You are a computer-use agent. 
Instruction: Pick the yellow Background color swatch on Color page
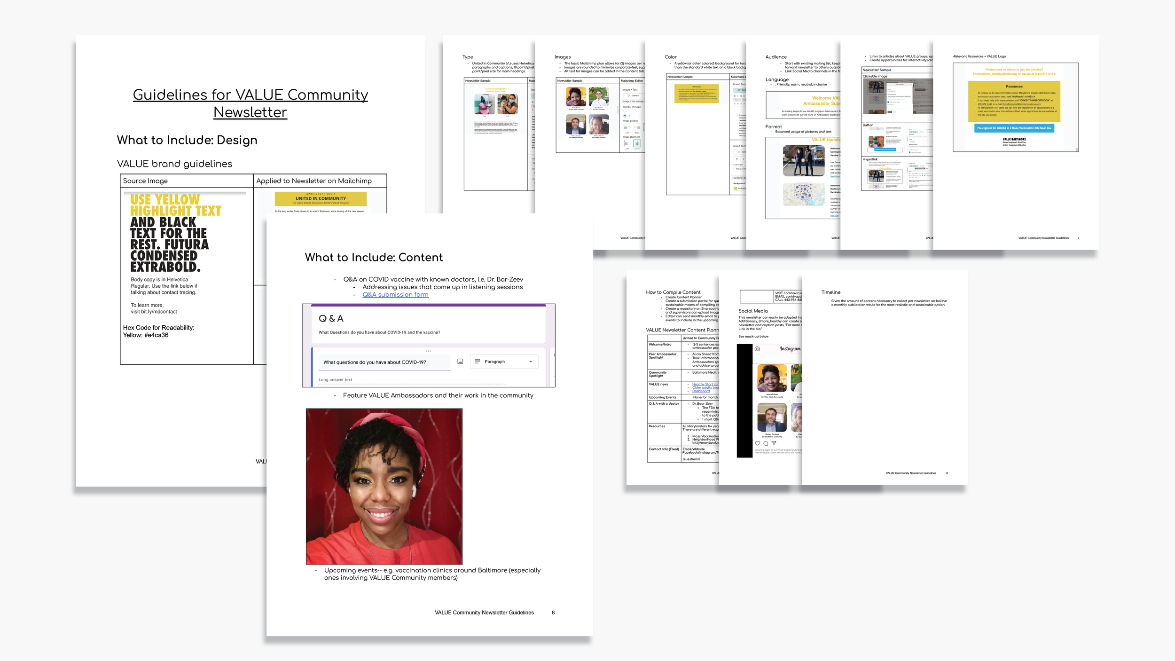coord(736,189)
